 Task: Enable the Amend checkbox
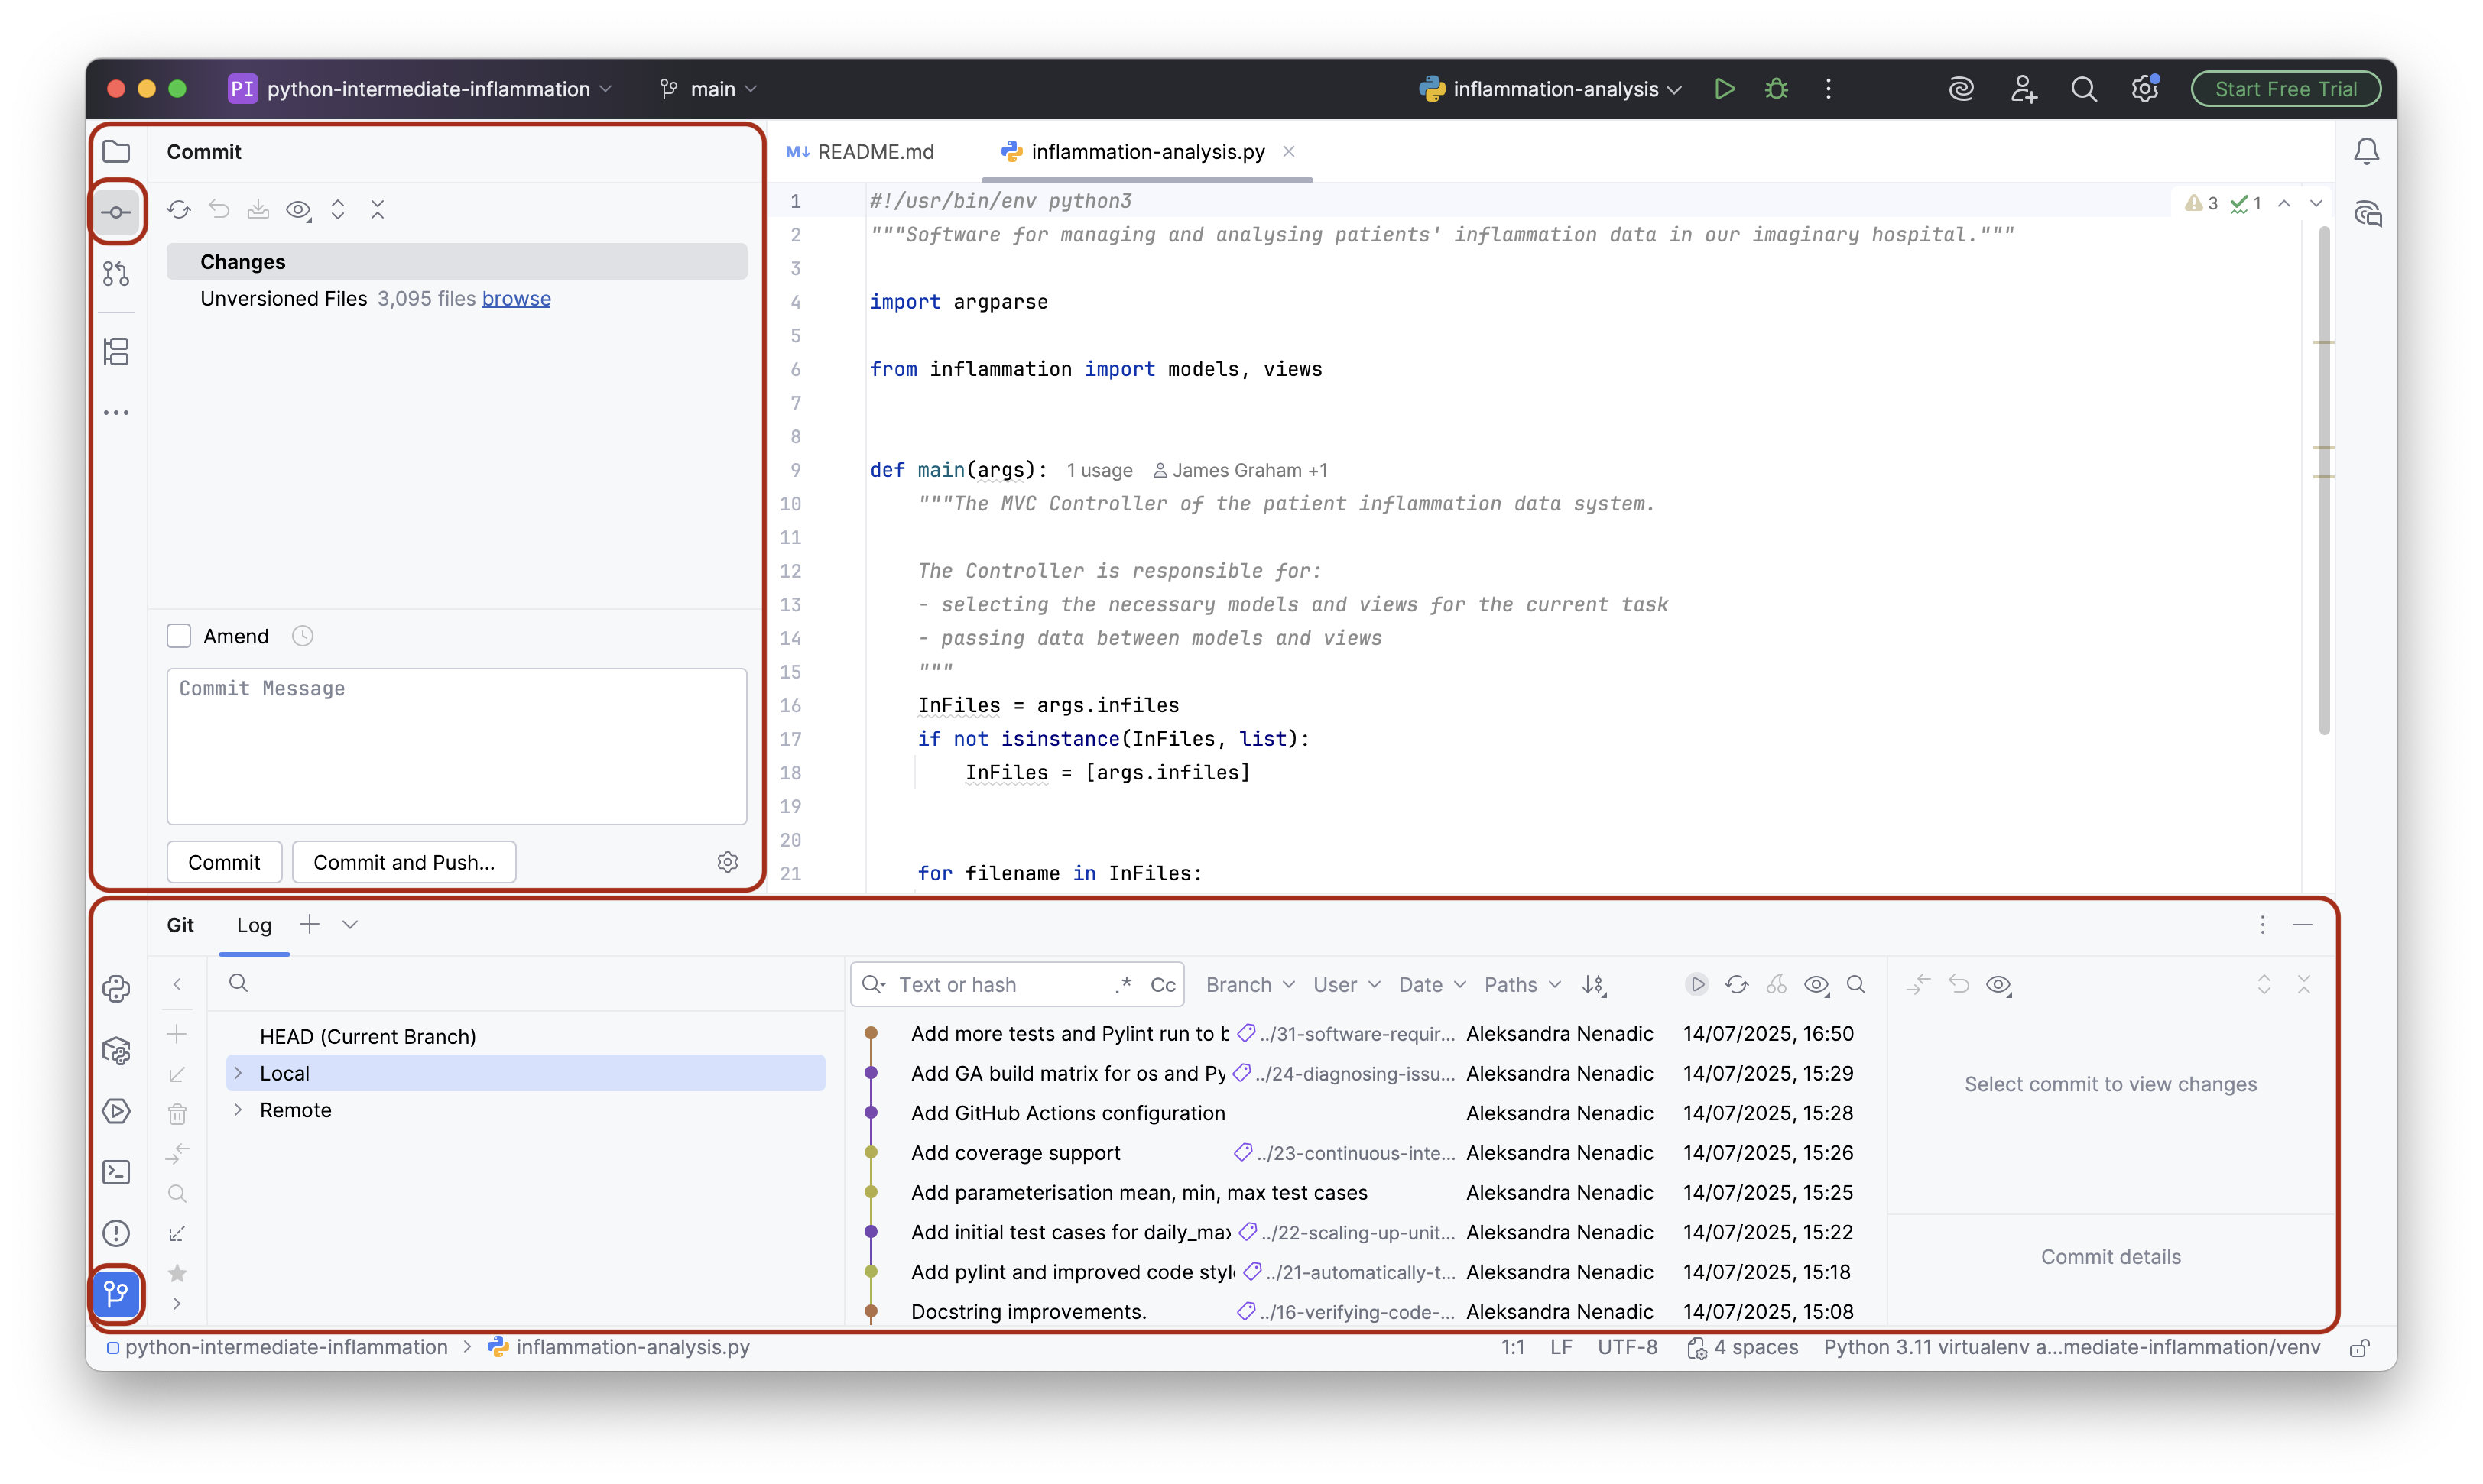179,635
